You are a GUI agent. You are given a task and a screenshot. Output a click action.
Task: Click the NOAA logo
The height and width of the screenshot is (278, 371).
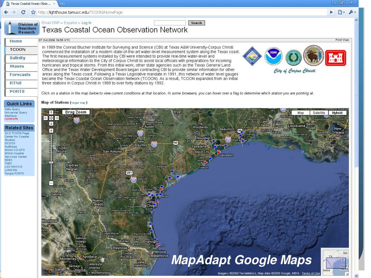(x=273, y=56)
